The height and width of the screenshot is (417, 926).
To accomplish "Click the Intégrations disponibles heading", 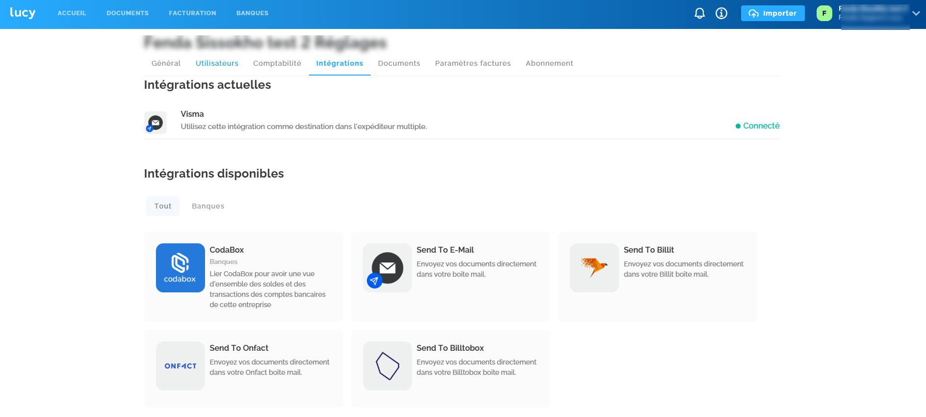I will [214, 174].
